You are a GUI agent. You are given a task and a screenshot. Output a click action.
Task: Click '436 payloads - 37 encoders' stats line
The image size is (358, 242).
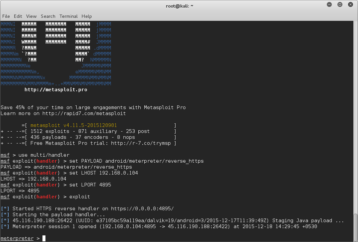(83, 137)
